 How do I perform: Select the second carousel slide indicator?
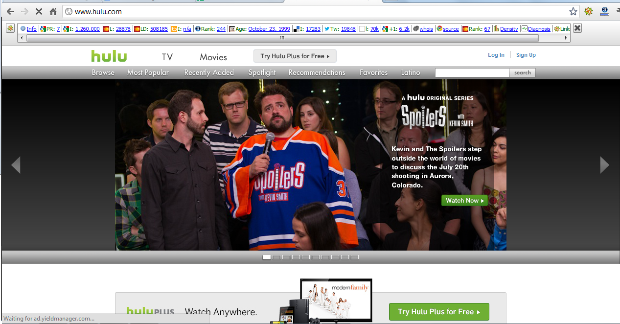[x=276, y=257]
